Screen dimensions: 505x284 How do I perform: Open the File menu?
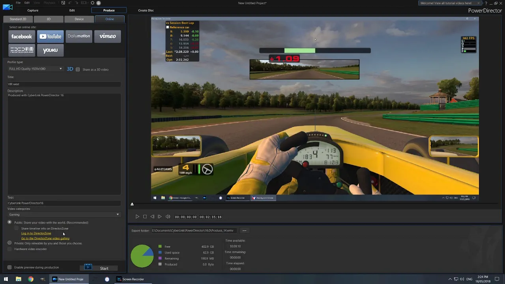[18, 3]
